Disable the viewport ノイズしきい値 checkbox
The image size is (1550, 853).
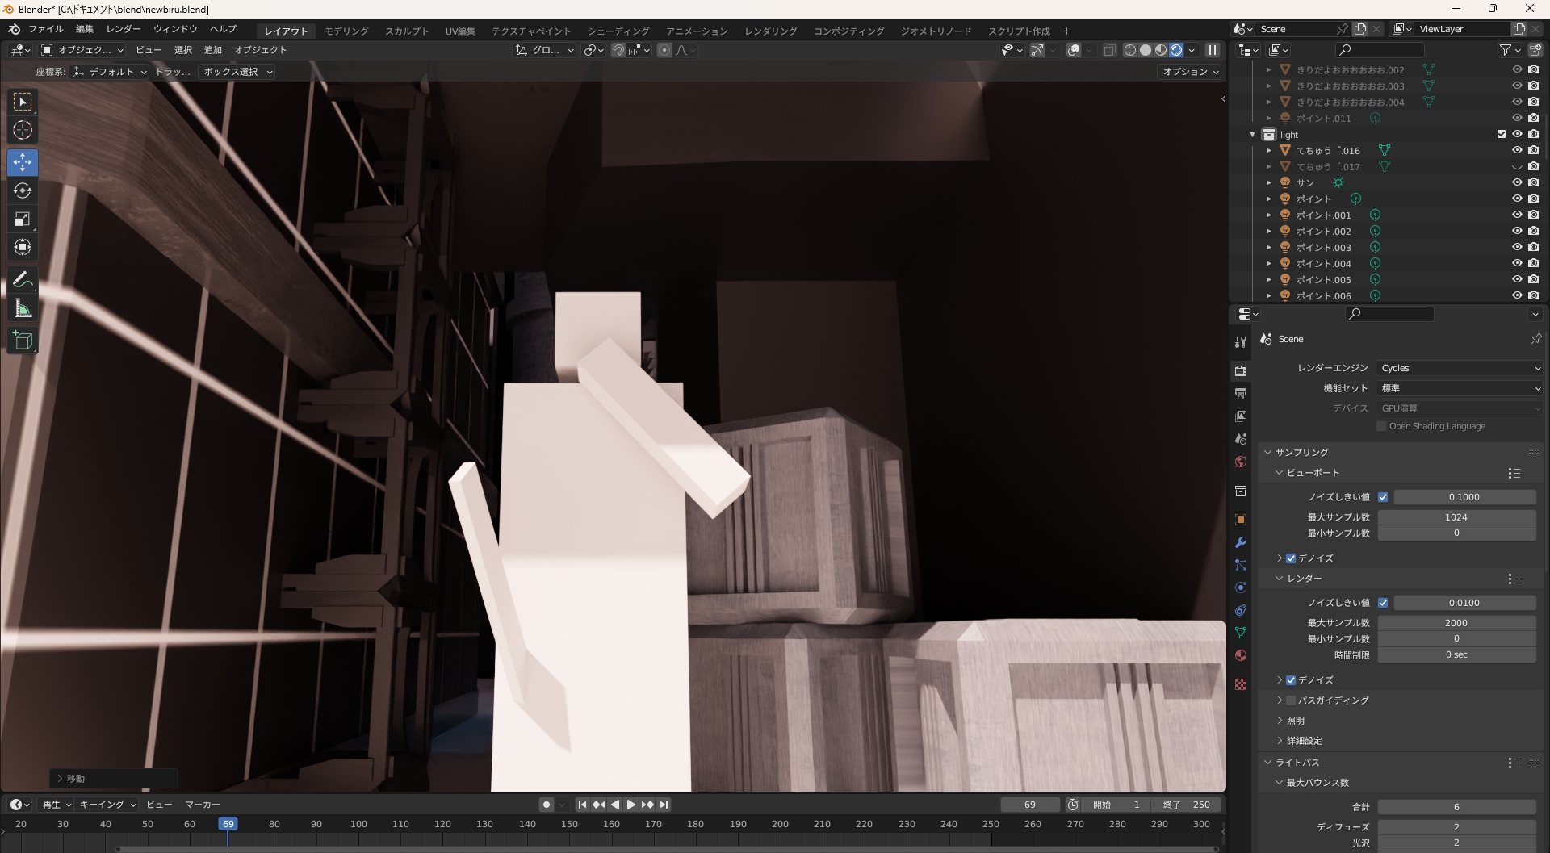pos(1383,497)
